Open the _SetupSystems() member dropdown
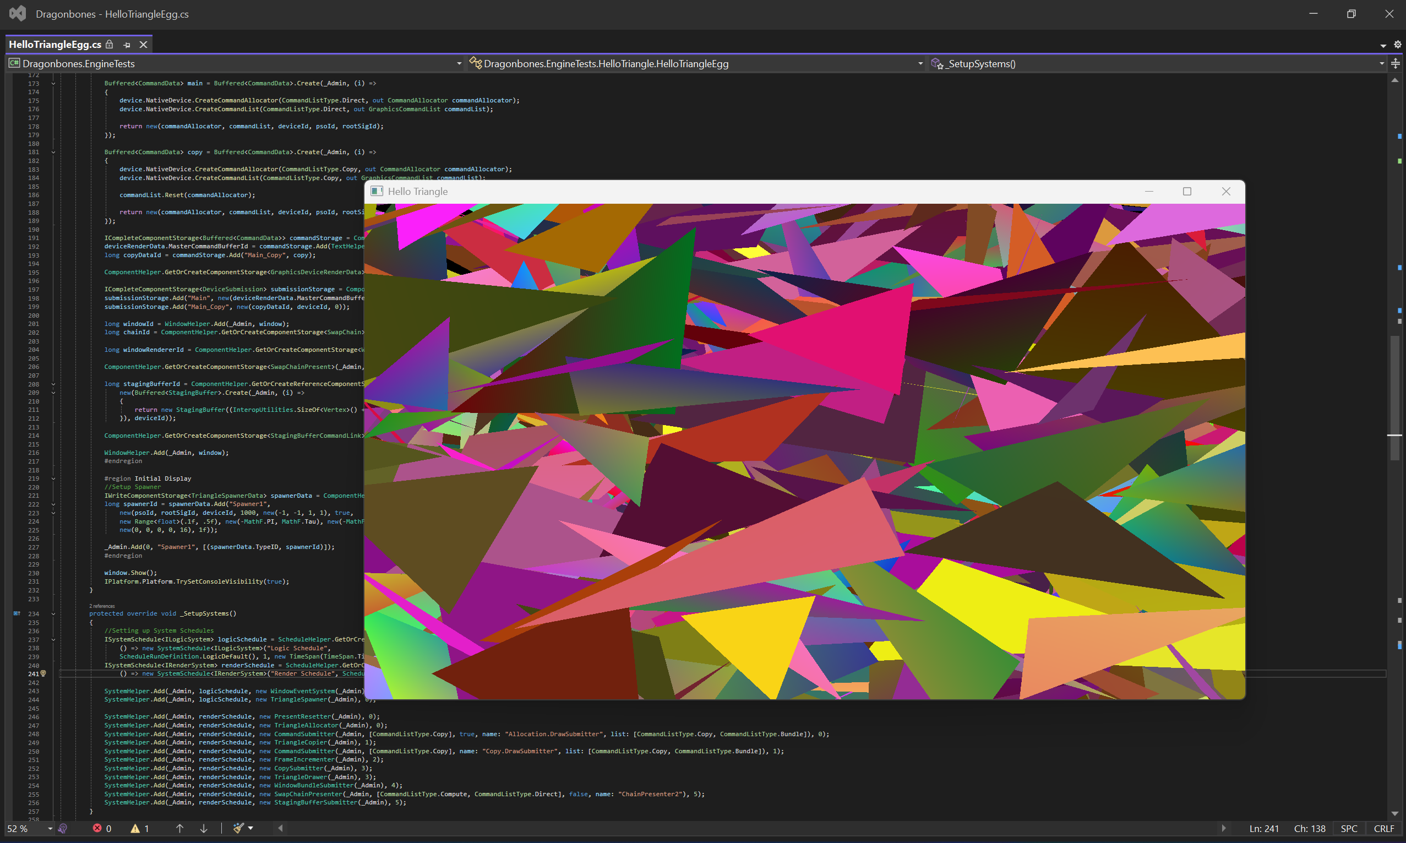 pyautogui.click(x=1382, y=64)
